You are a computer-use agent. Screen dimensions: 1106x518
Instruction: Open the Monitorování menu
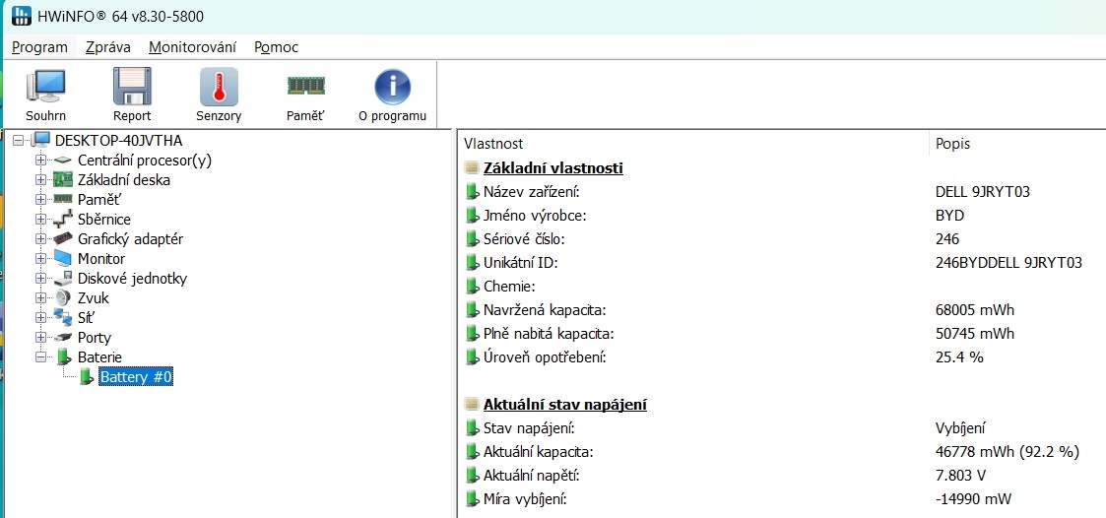192,47
